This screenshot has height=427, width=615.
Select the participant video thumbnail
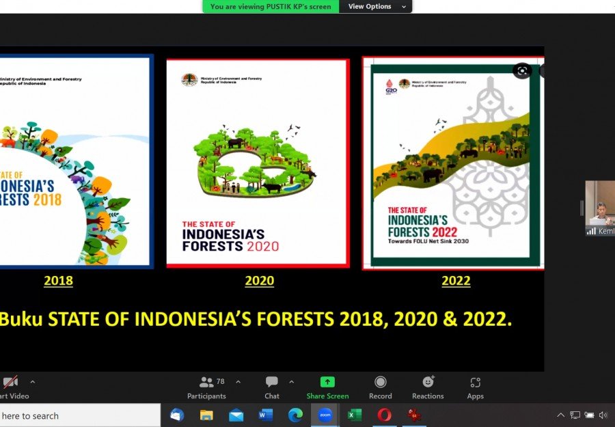(600, 208)
